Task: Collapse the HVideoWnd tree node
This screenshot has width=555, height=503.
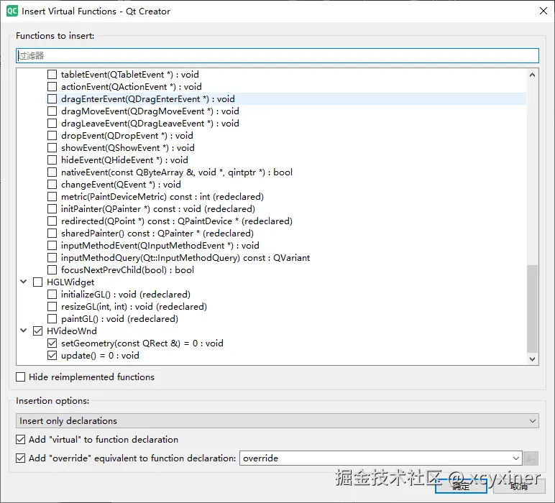Action: (x=23, y=331)
